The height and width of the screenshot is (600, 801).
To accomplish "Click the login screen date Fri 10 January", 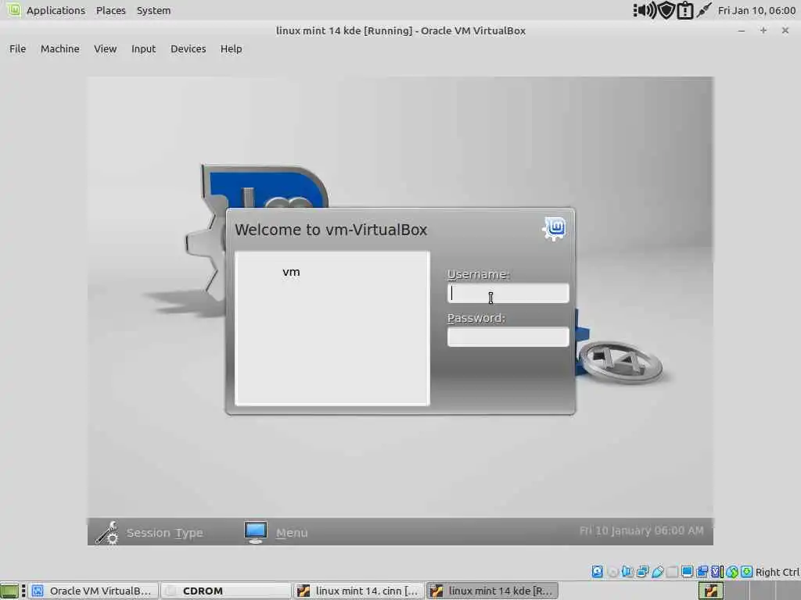I will click(x=641, y=530).
